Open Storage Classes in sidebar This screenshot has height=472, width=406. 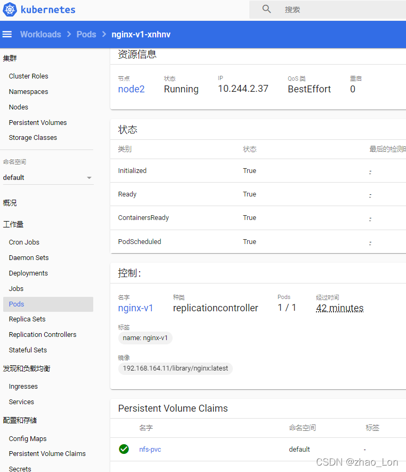pos(33,138)
